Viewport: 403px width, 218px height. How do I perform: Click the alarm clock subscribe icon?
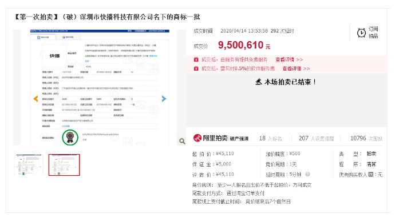click(x=361, y=33)
